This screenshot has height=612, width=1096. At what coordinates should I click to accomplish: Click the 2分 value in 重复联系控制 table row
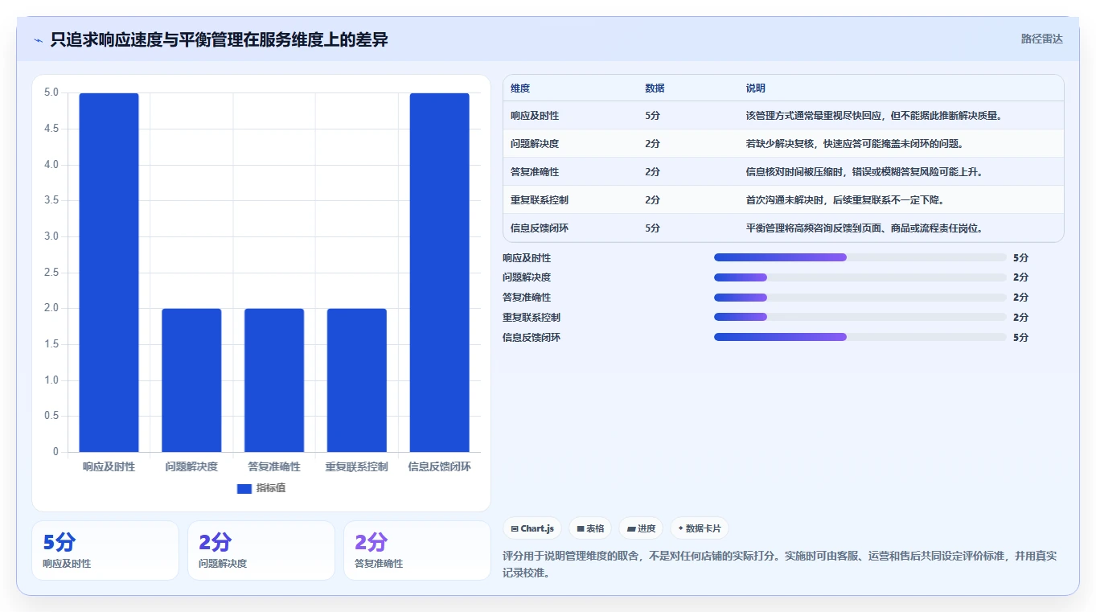tap(652, 200)
